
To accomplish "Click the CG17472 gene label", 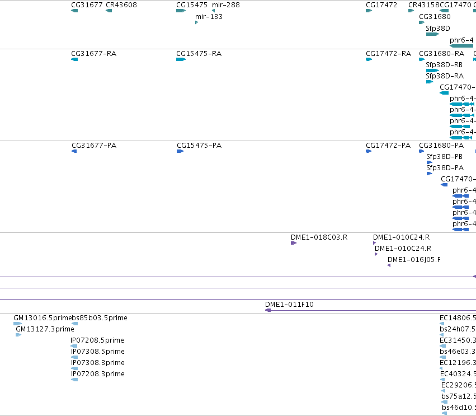I will point(381,5).
